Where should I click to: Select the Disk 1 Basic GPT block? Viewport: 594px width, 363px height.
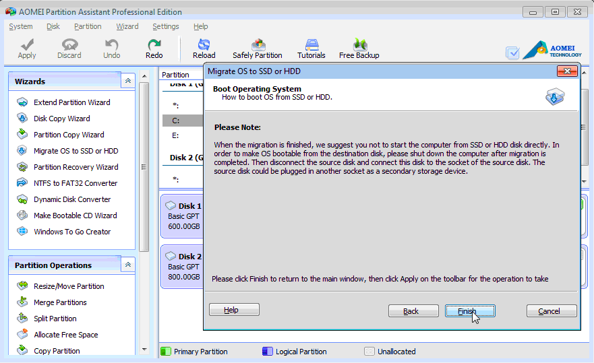tap(183, 216)
